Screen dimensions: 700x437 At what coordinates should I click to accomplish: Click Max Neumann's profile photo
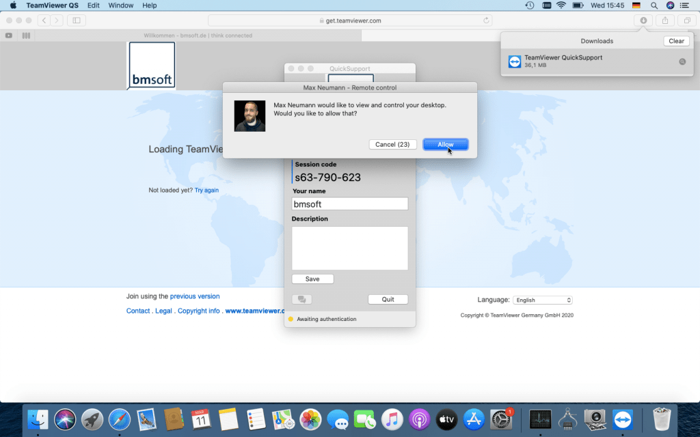coord(250,116)
